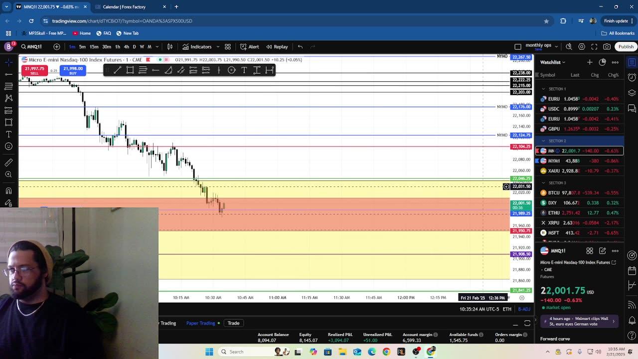The height and width of the screenshot is (359, 638).
Task: Collapse SECTION 3 in the watchlist
Action: [x=543, y=183]
